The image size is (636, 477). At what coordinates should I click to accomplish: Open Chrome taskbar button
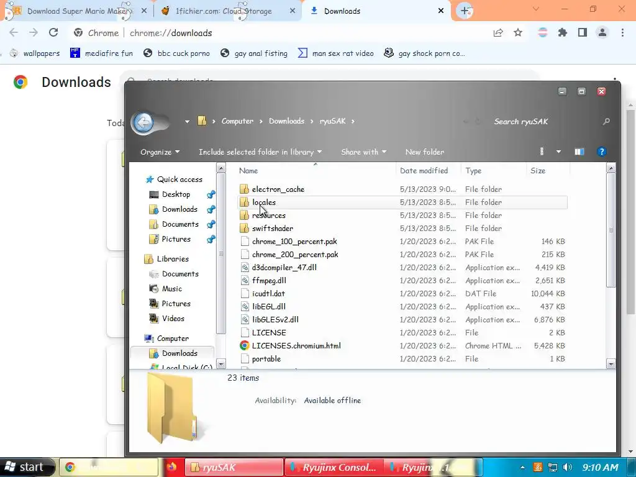[x=109, y=467]
